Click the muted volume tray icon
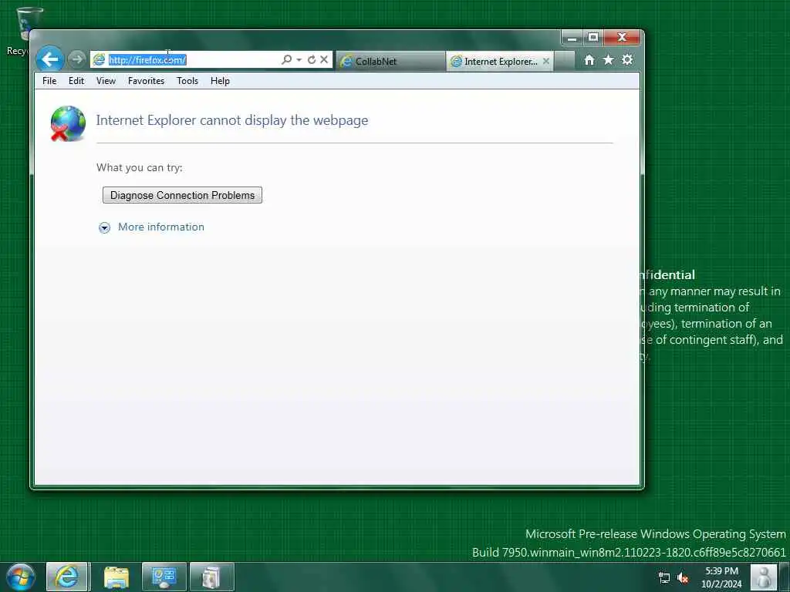This screenshot has width=790, height=592. (x=683, y=578)
